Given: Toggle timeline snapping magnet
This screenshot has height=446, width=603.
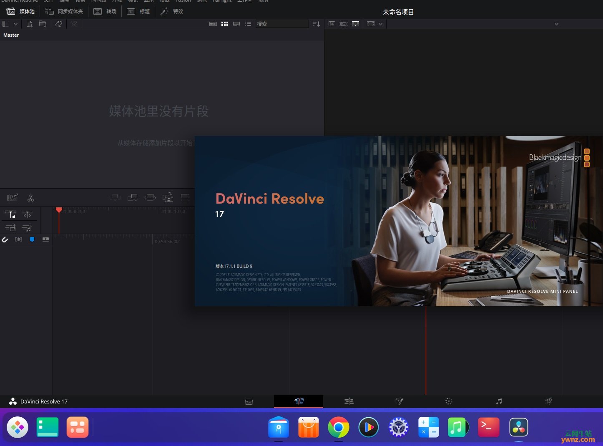Looking at the screenshot, I should [5, 239].
